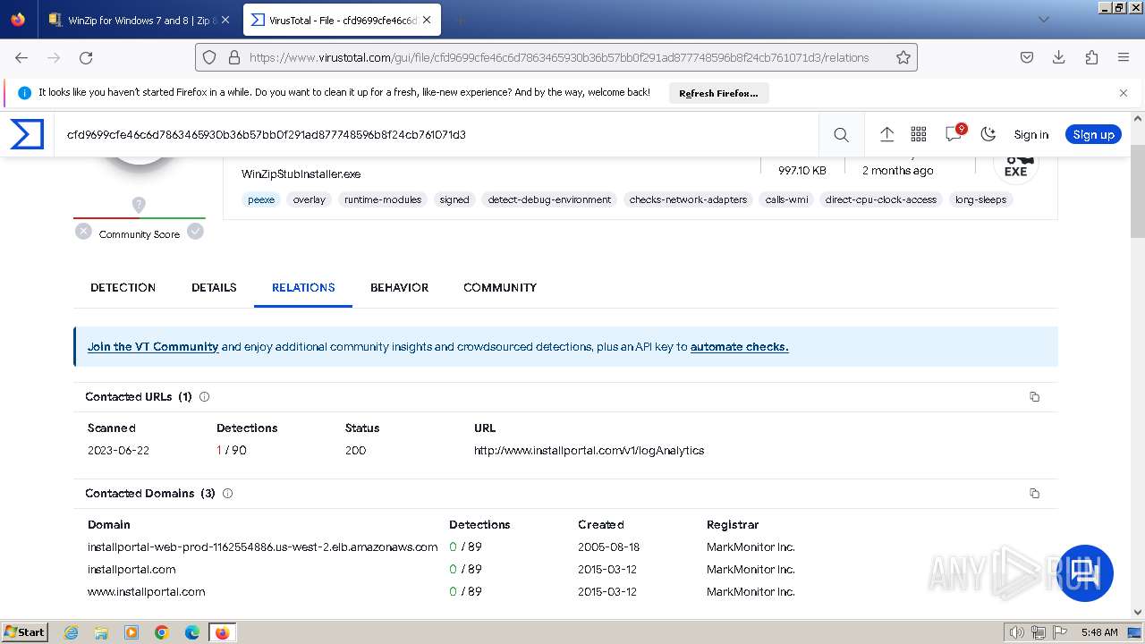Click Sign in link

1030,134
